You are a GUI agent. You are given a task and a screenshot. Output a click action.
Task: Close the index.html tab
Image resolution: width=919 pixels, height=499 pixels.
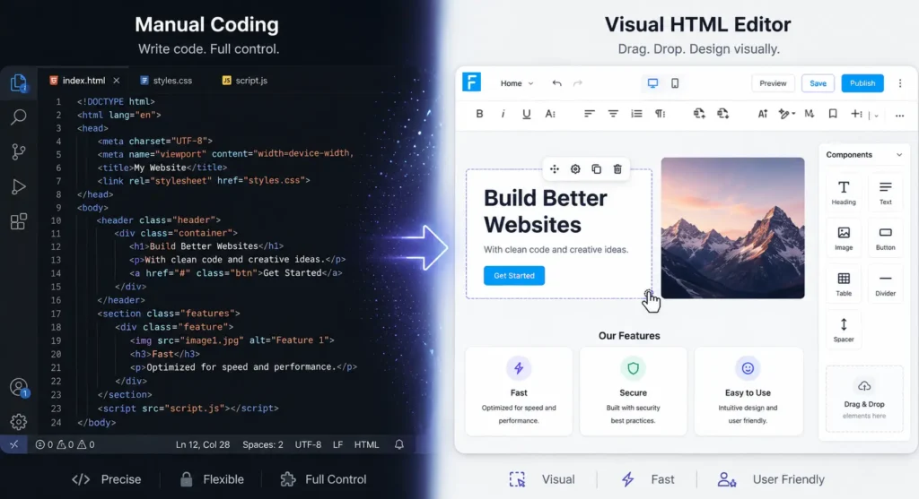tap(116, 81)
